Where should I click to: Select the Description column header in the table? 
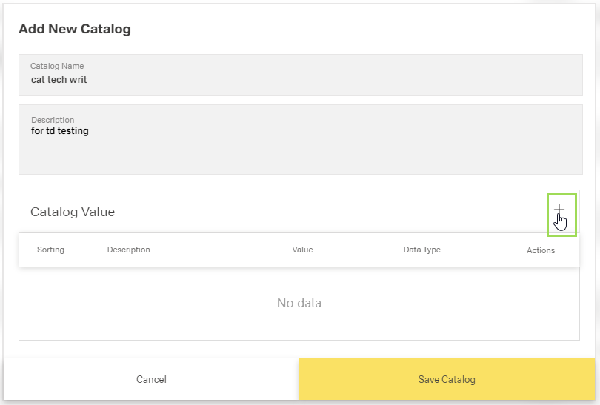click(x=129, y=250)
